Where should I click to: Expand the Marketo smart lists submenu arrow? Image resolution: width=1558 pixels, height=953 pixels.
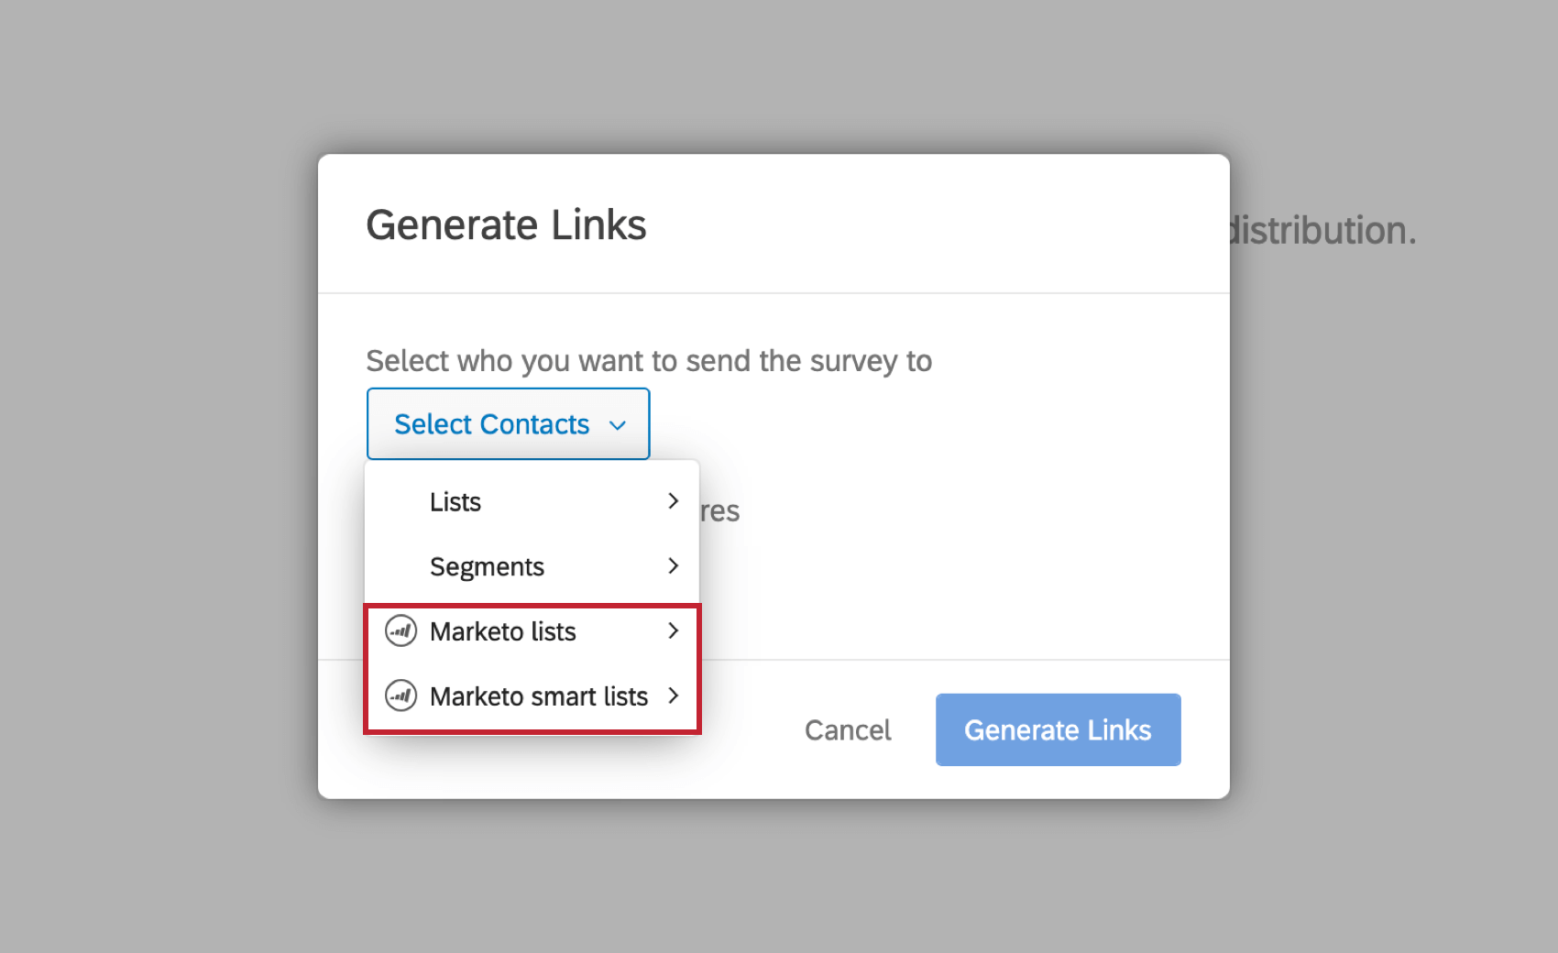(673, 695)
